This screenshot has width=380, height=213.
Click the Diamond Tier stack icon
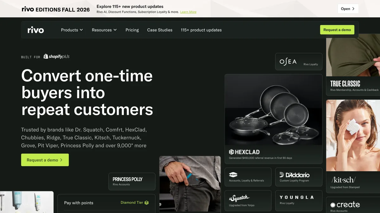(x=147, y=203)
